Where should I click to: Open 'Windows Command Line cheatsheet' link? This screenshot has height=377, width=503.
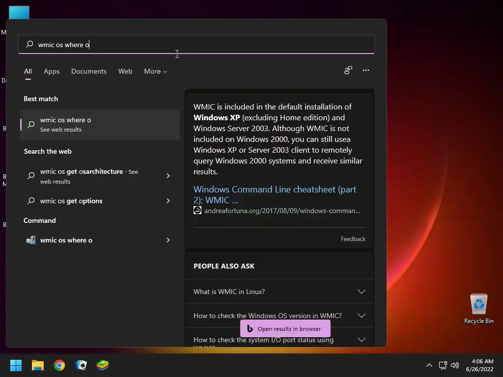click(x=275, y=194)
